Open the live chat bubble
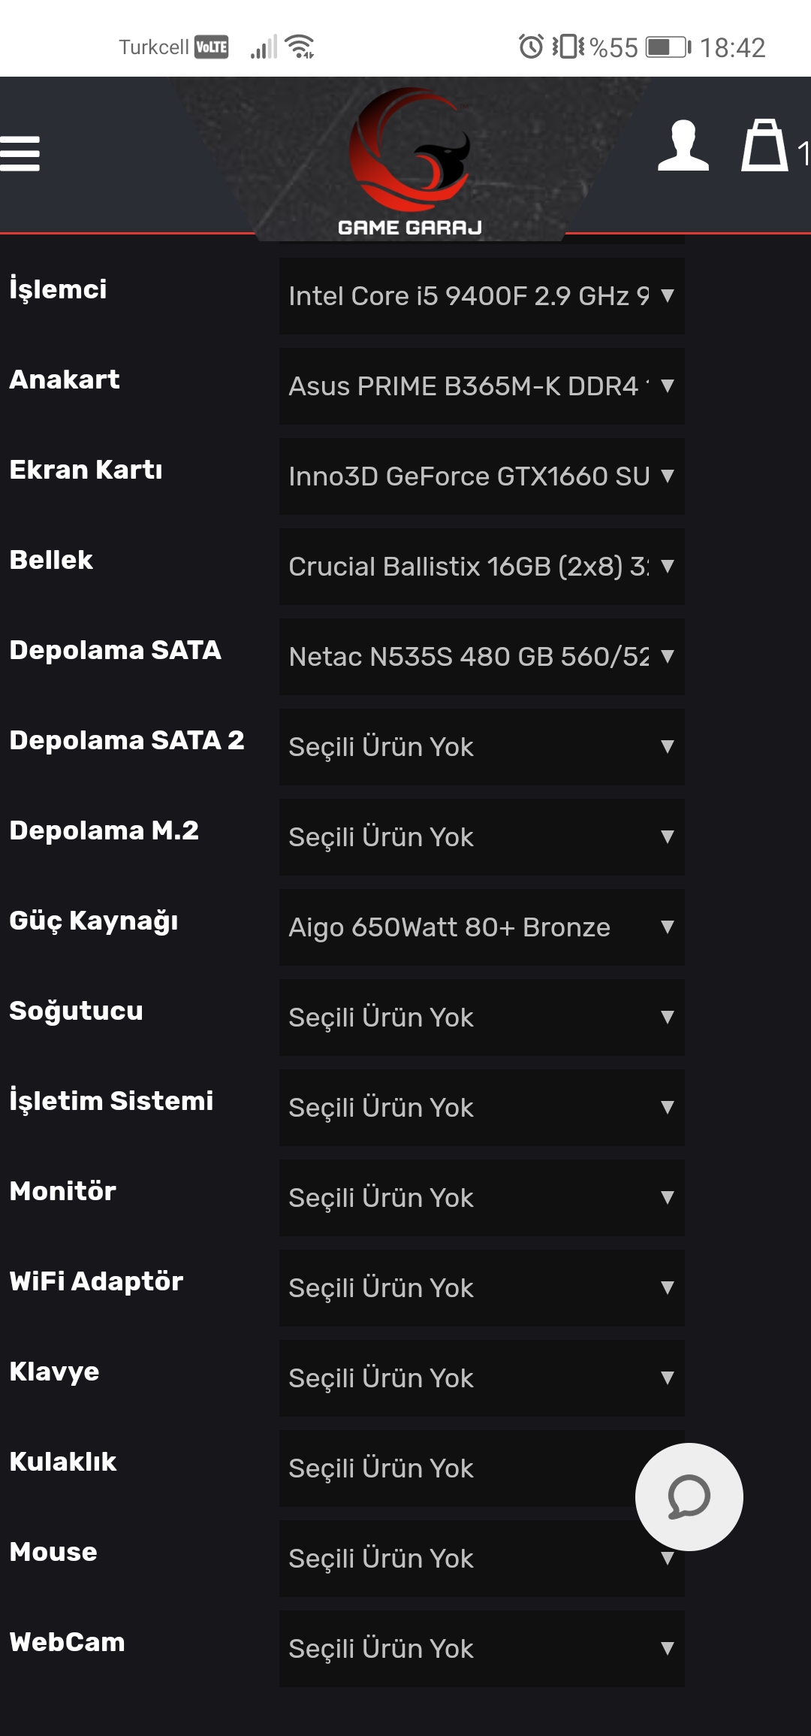The height and width of the screenshot is (1736, 811). (x=689, y=1496)
